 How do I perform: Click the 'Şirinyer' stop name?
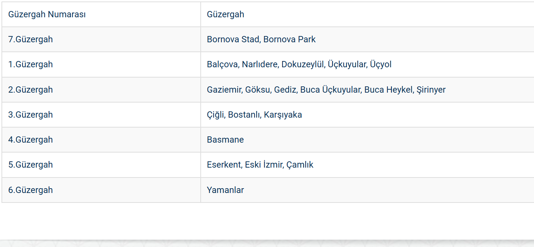point(431,90)
